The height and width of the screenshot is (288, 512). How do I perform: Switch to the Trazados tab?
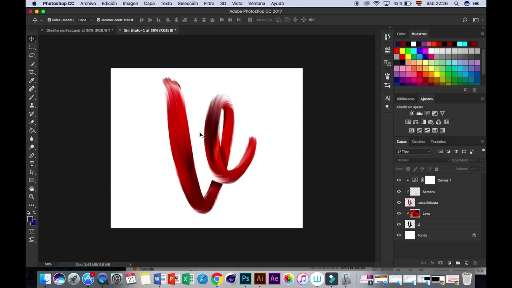438,142
